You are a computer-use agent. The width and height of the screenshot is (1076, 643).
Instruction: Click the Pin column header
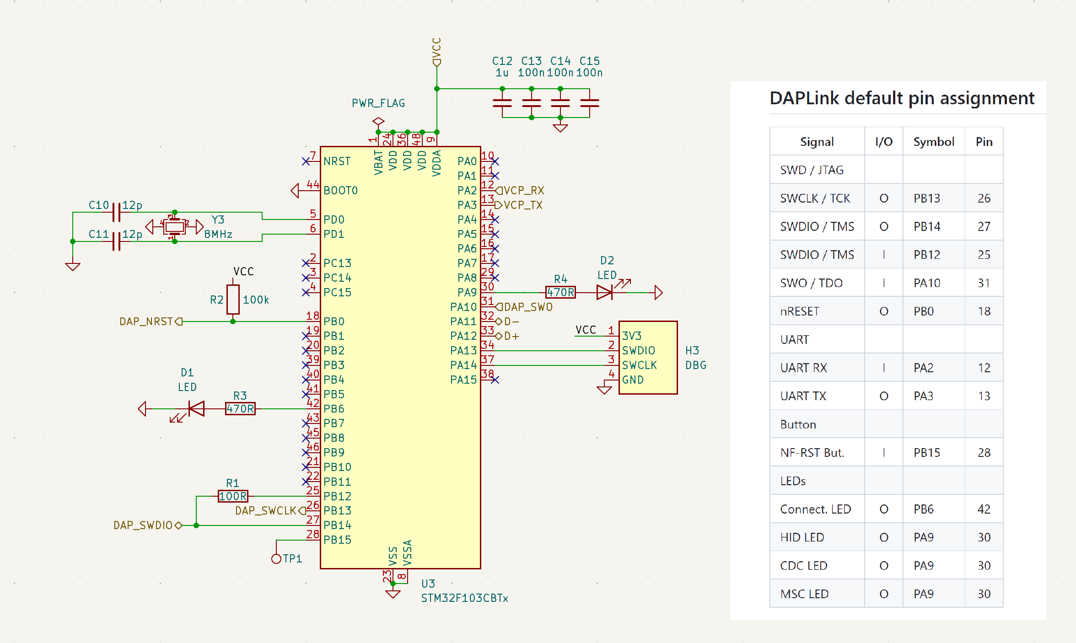coord(984,142)
